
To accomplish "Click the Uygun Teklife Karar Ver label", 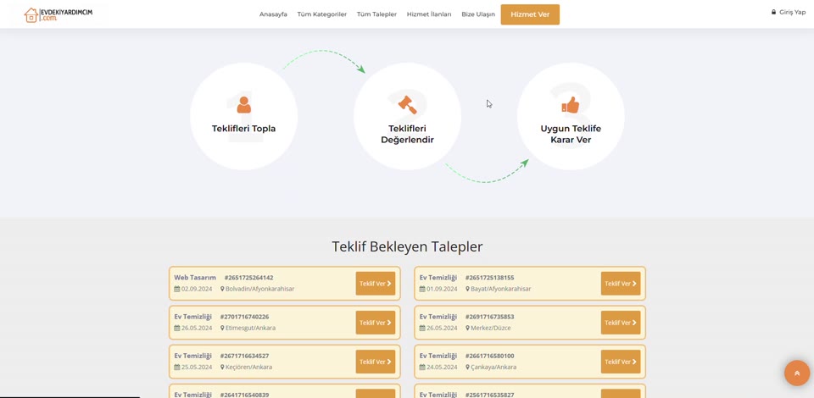I will [x=571, y=135].
